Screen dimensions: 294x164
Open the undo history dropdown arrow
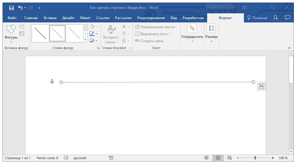25,8
